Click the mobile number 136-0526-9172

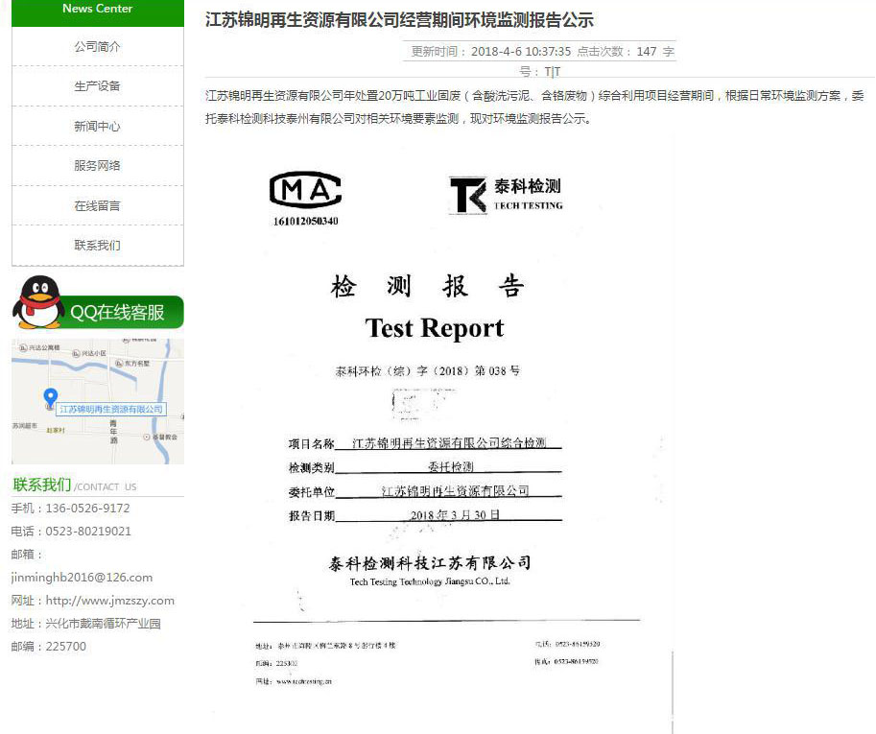(x=87, y=509)
